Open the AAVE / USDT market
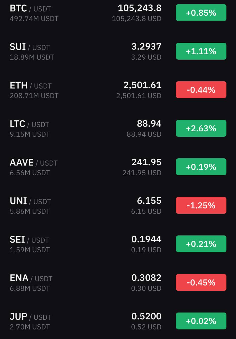Image resolution: width=236 pixels, height=339 pixels. [x=118, y=167]
